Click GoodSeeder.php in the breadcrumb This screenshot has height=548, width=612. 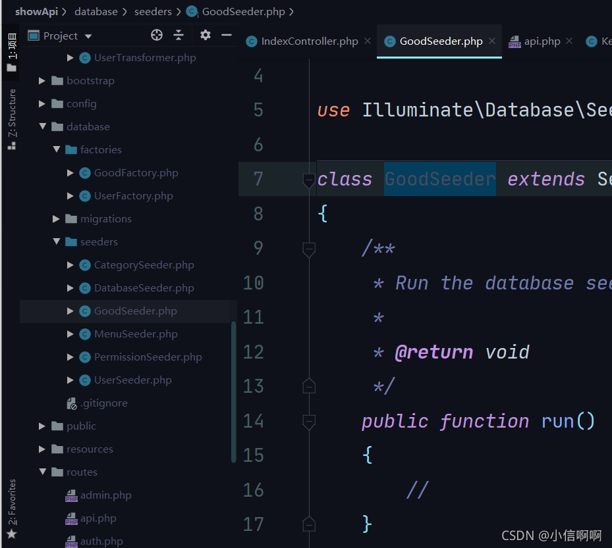point(244,12)
